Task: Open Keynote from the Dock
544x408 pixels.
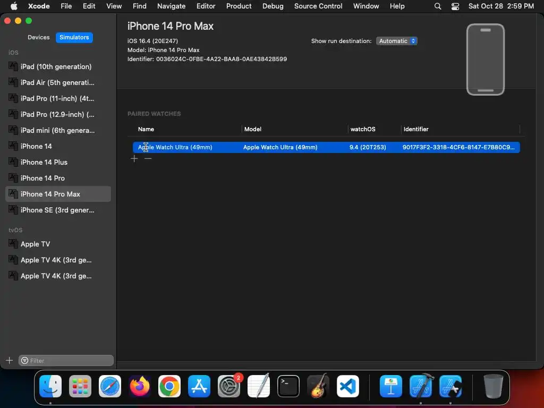Action: pos(391,386)
